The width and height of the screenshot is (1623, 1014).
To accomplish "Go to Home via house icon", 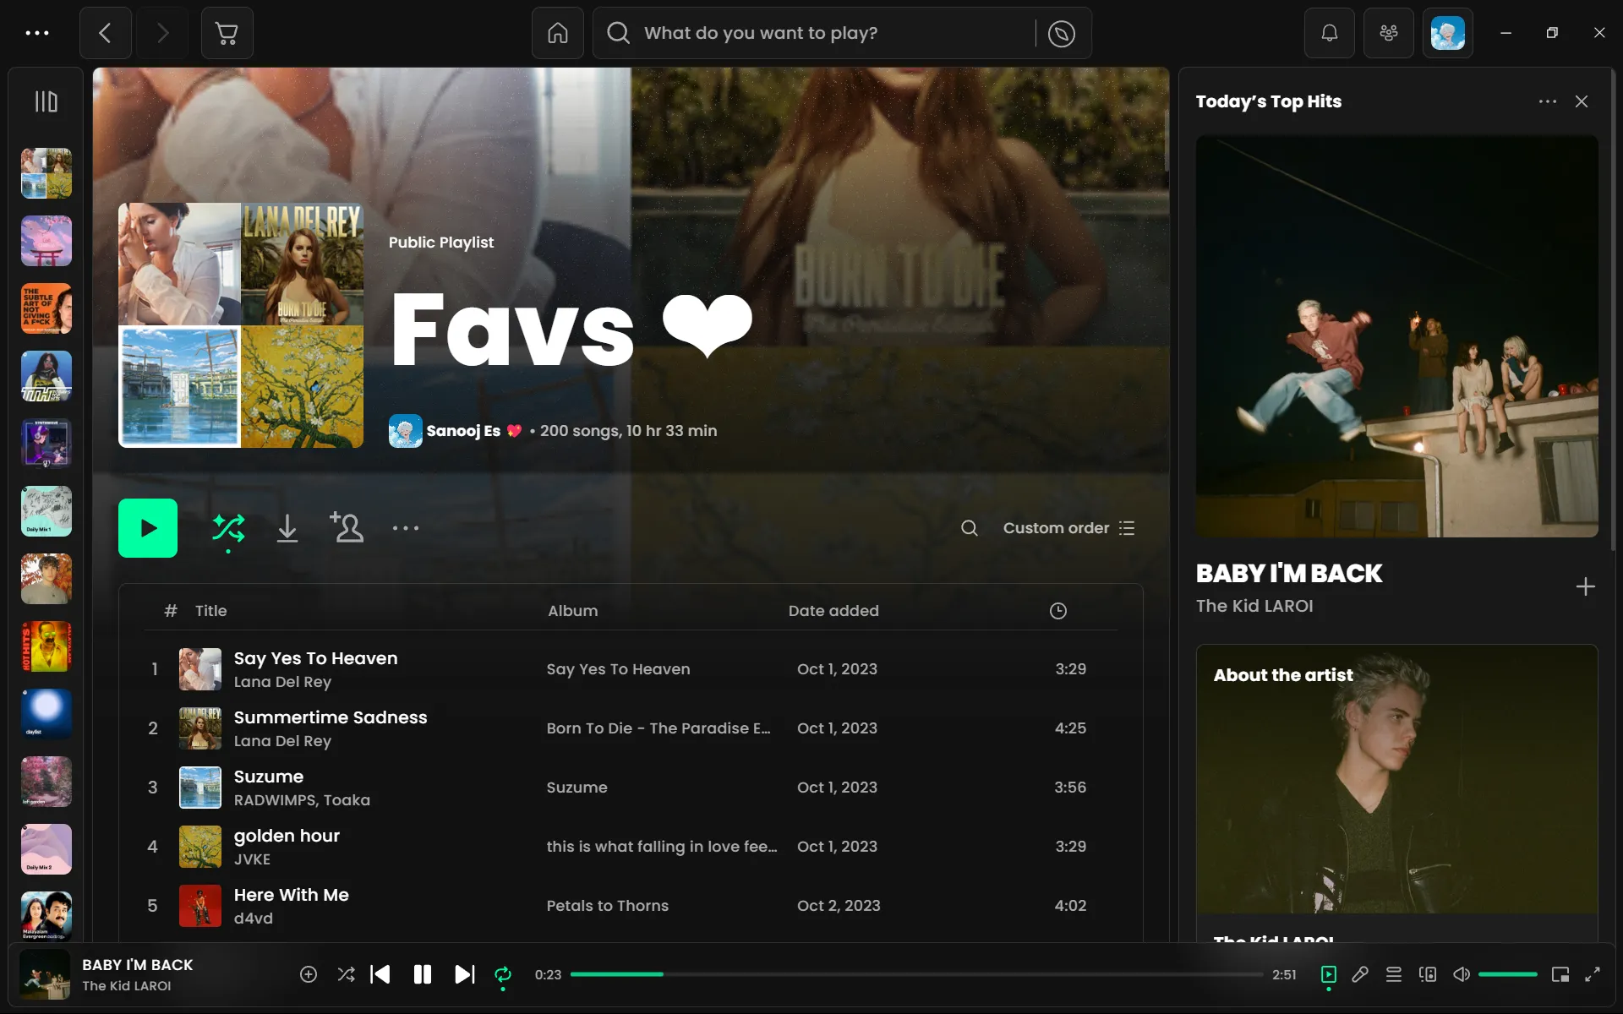I will coord(558,33).
